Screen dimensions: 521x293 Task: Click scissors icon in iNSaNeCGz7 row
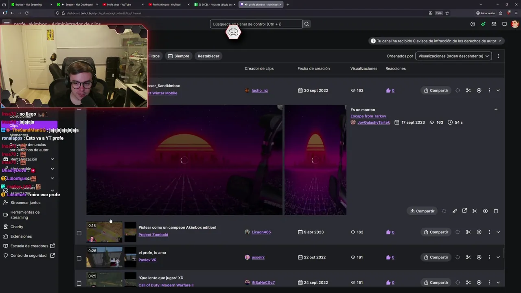coord(468,282)
